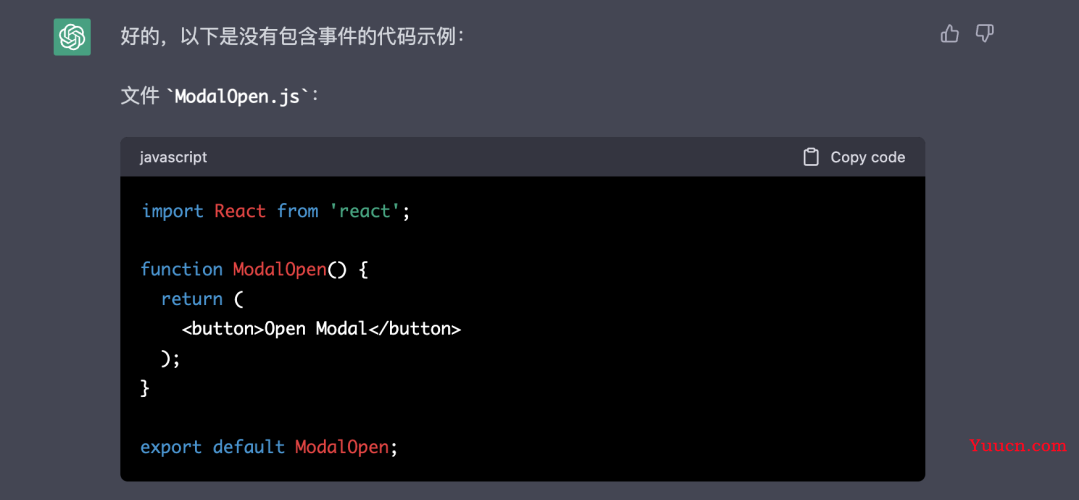Viewport: 1079px width, 500px height.
Task: Click the thumbs up feedback icon
Action: 950,34
